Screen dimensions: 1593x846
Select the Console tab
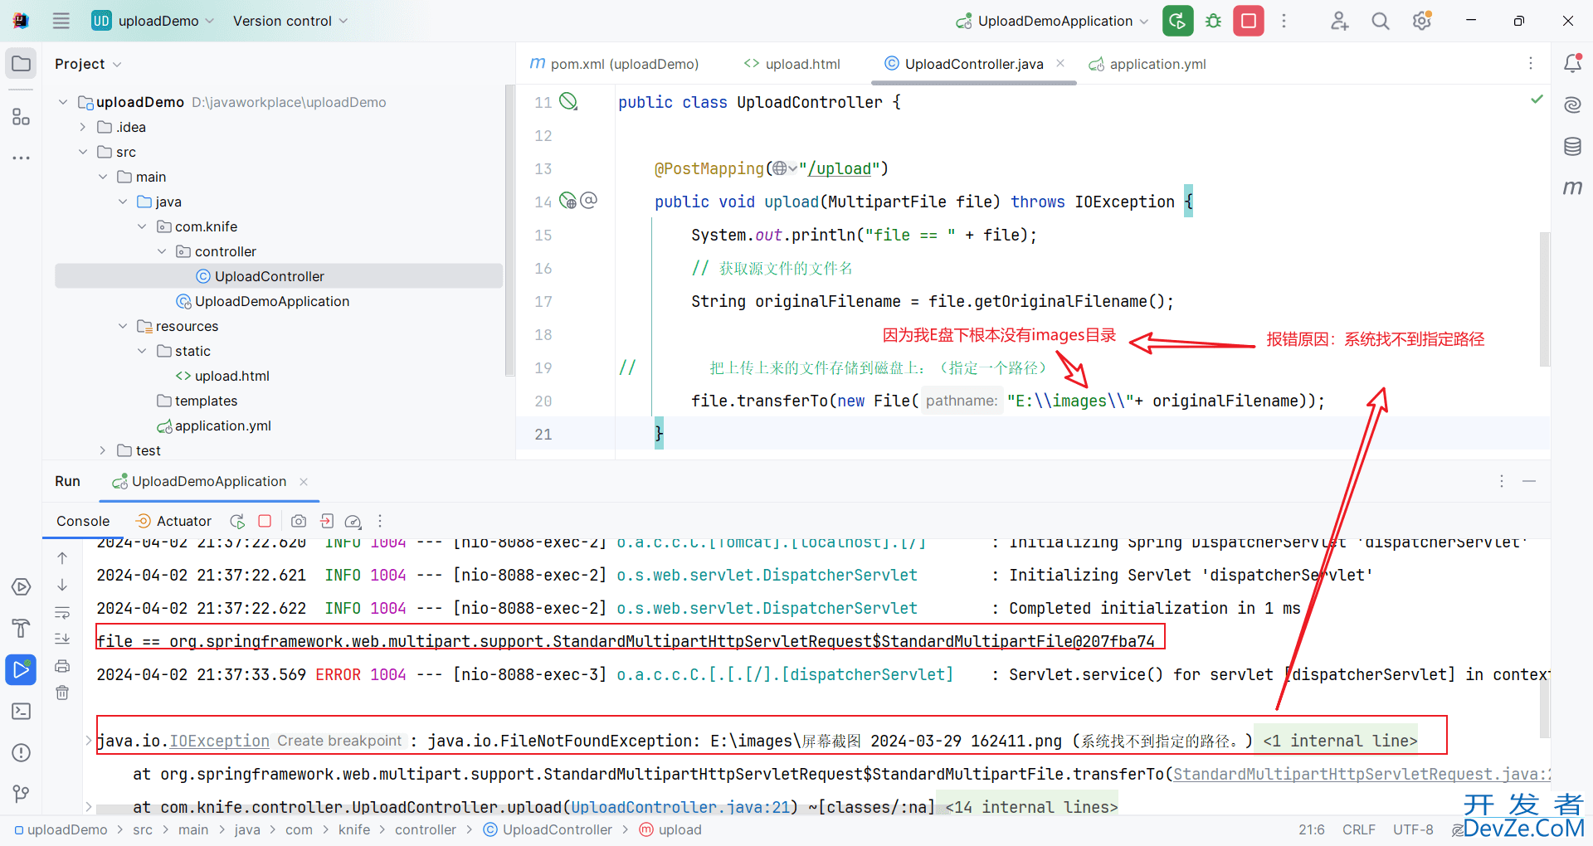coord(83,521)
